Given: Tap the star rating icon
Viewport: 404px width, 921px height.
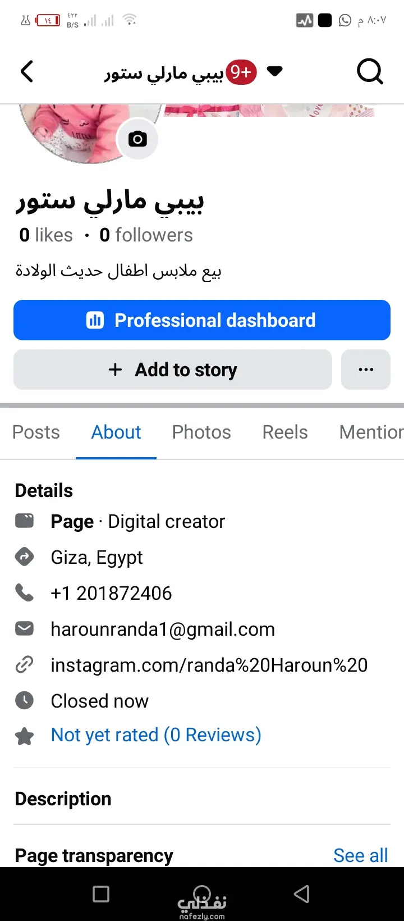Looking at the screenshot, I should coord(24,736).
